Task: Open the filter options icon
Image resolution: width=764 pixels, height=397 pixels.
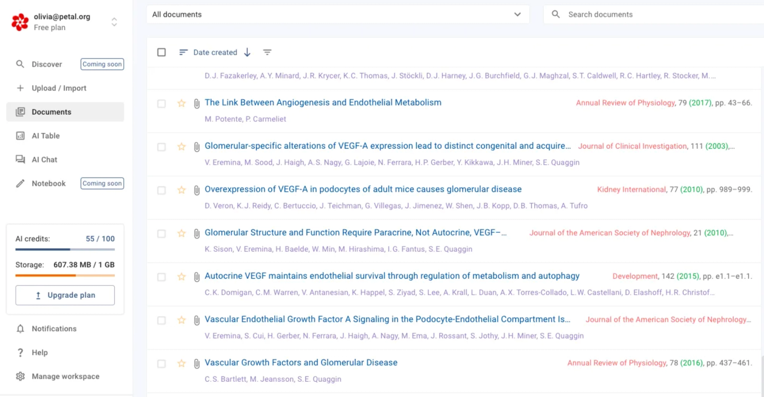Action: (267, 52)
